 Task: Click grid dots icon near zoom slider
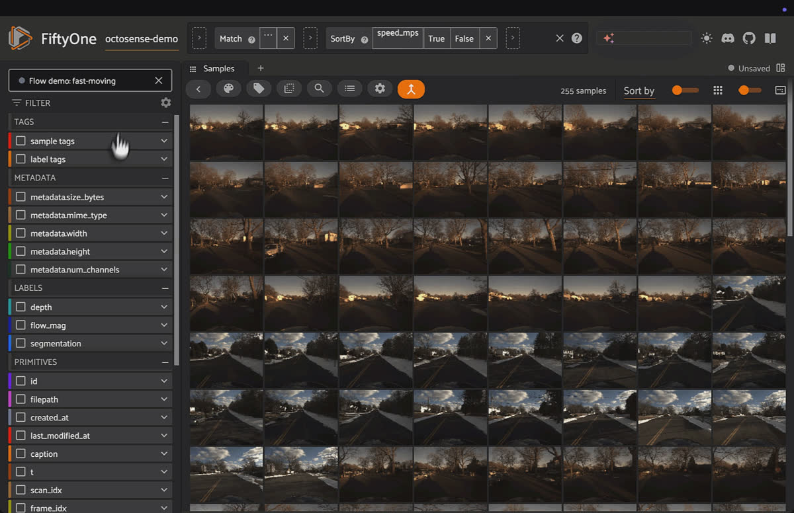[x=718, y=90]
